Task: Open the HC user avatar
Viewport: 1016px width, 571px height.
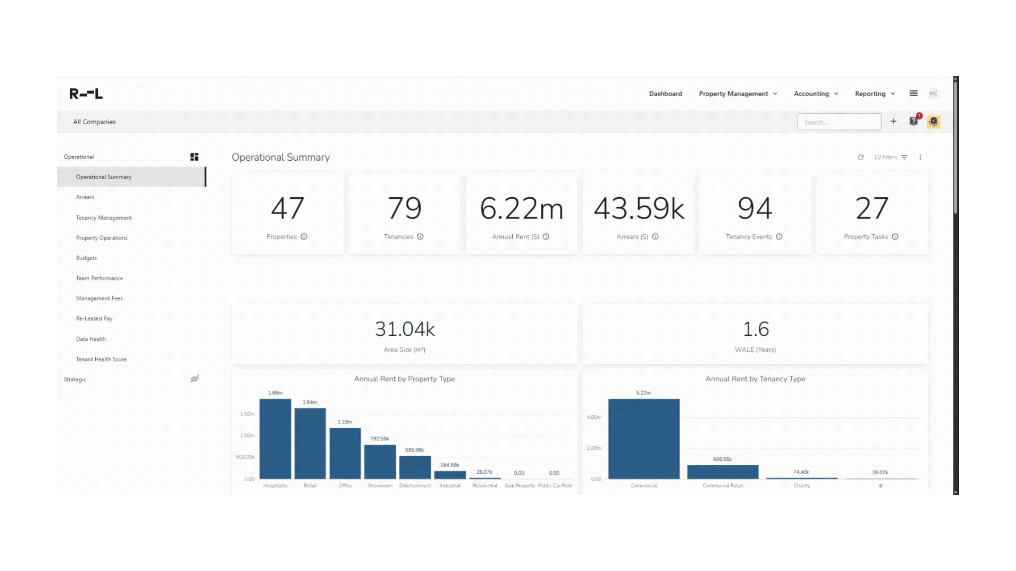Action: tap(934, 93)
